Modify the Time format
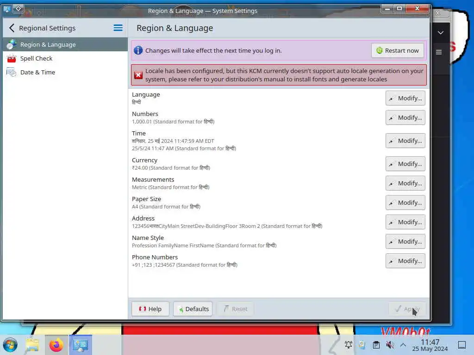This screenshot has height=355, width=474. point(405,141)
